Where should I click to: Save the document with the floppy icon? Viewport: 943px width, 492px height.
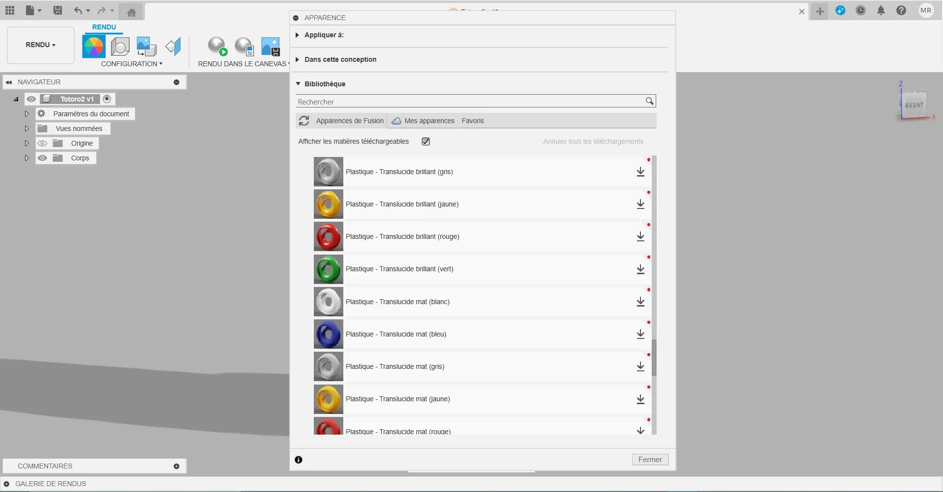tap(57, 10)
